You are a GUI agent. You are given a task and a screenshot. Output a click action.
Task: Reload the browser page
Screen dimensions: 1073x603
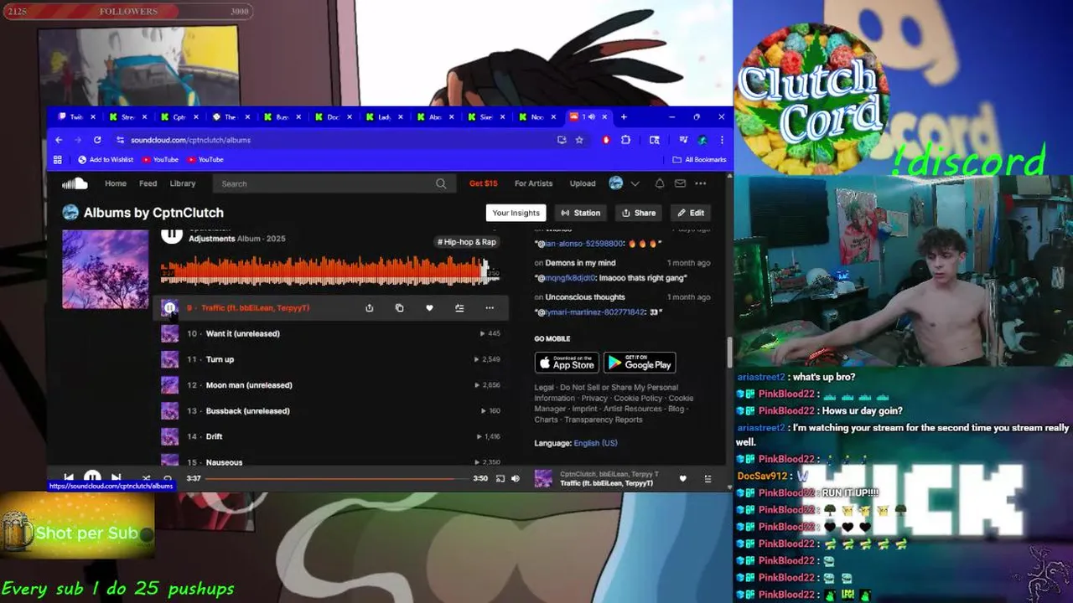pyautogui.click(x=97, y=140)
